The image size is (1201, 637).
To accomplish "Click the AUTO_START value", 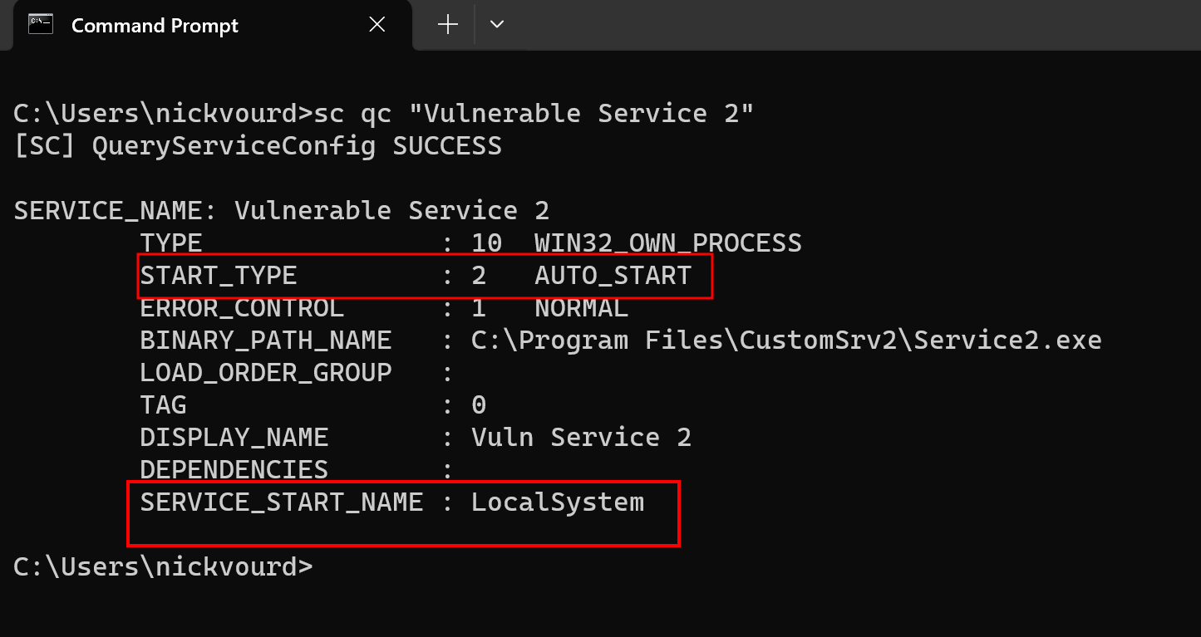I will point(613,276).
